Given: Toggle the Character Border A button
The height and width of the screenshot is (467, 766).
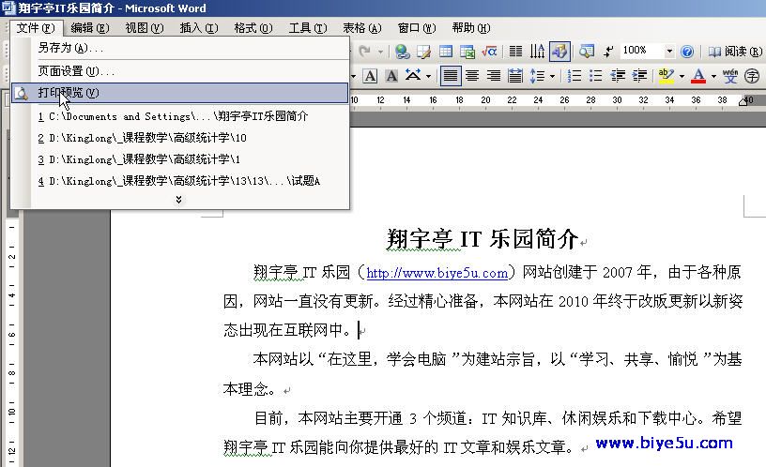Looking at the screenshot, I should click(x=370, y=76).
